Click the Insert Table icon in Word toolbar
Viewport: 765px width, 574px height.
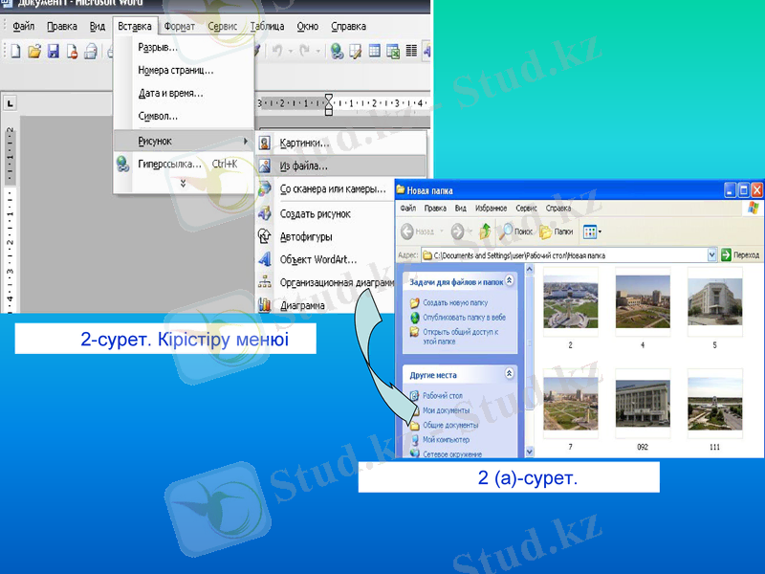[375, 52]
